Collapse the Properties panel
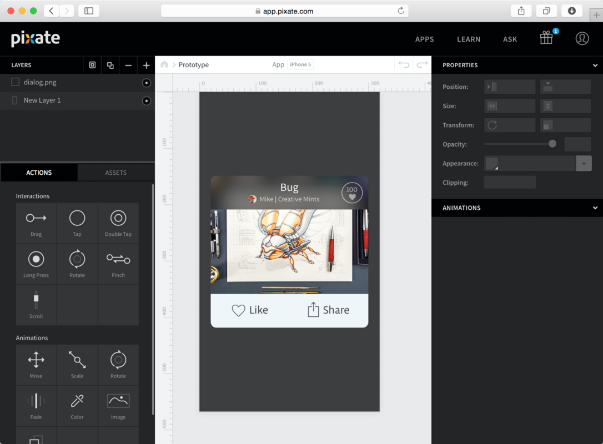The width and height of the screenshot is (603, 444). (595, 65)
